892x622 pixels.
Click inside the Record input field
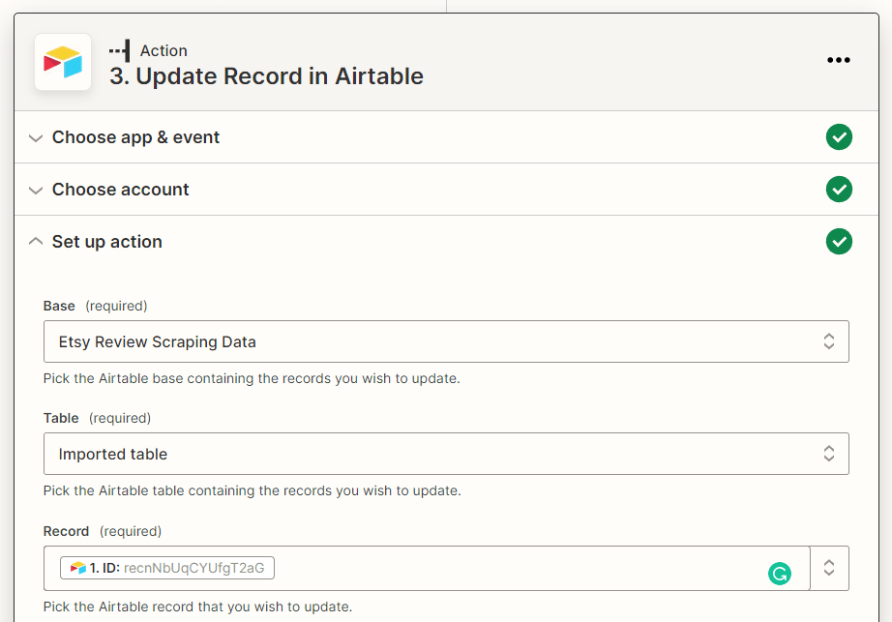coord(427,568)
